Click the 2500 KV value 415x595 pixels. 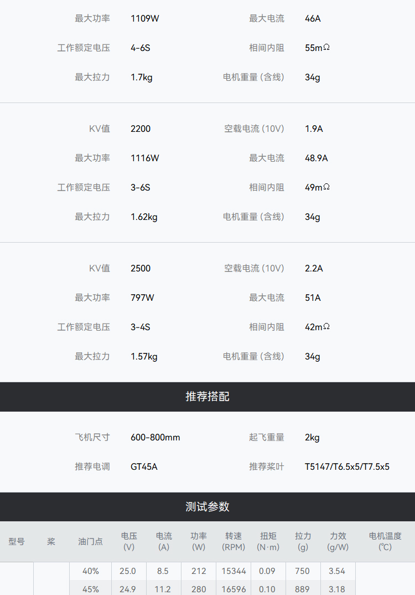click(x=141, y=268)
